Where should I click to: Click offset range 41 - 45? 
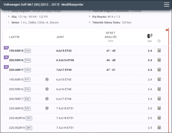click(111, 51)
